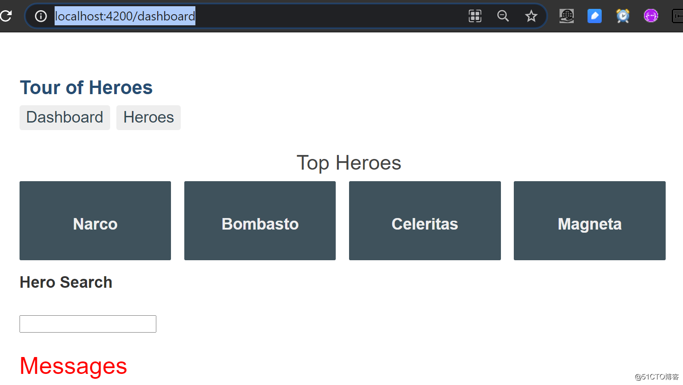Viewport: 683px width, 385px height.
Task: Click the "Tour of Heroes" title
Action: click(x=86, y=87)
